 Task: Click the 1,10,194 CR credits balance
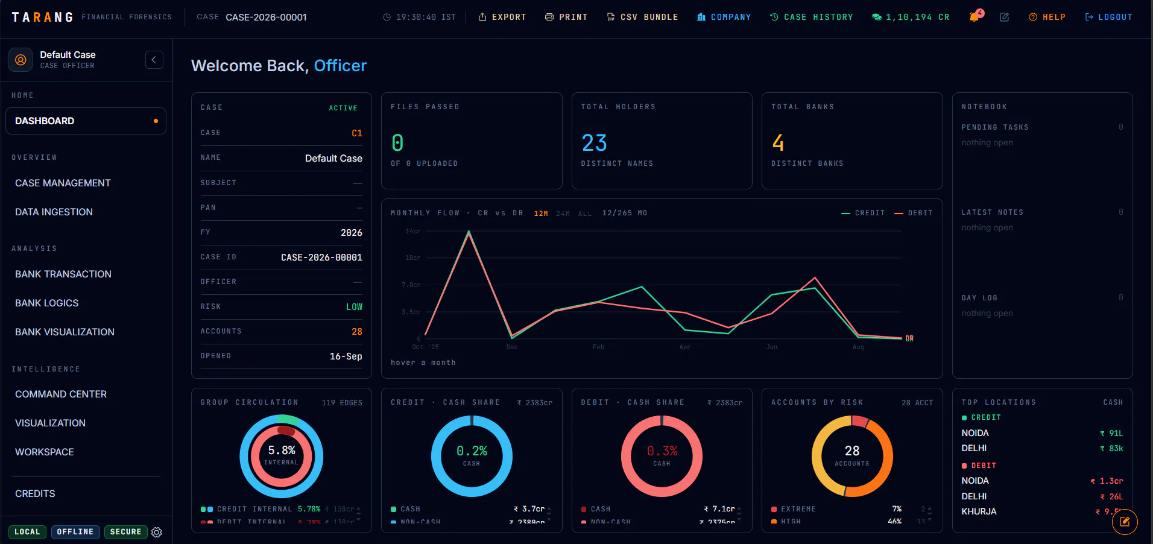[x=911, y=17]
